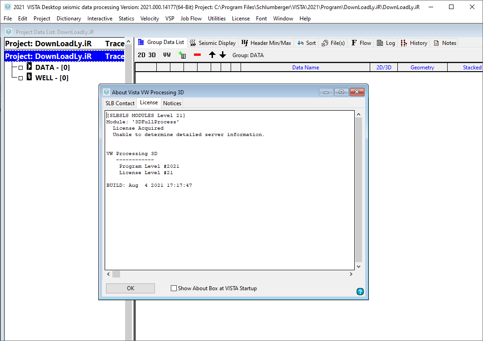
Task: Click the WELL group icon in tree
Action: tap(29, 77)
